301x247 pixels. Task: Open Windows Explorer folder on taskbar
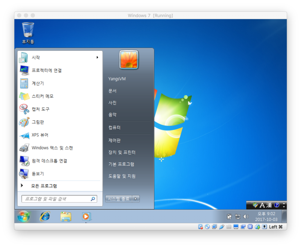point(66,217)
